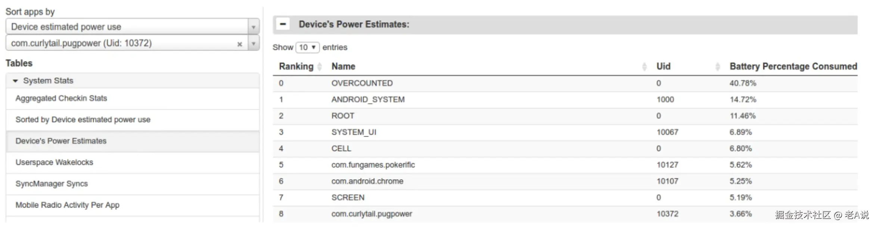This screenshot has height=227, width=876.
Task: Change the Show entries count dropdown
Action: click(x=307, y=47)
